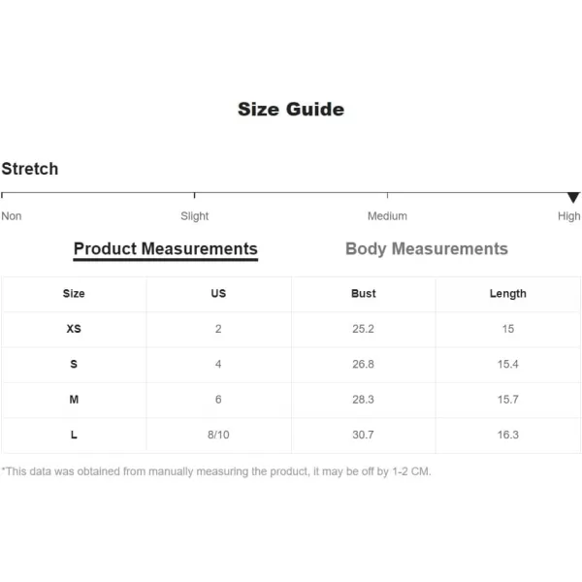The width and height of the screenshot is (582, 582).
Task: Switch to the Body Measurements tab
Action: (426, 248)
